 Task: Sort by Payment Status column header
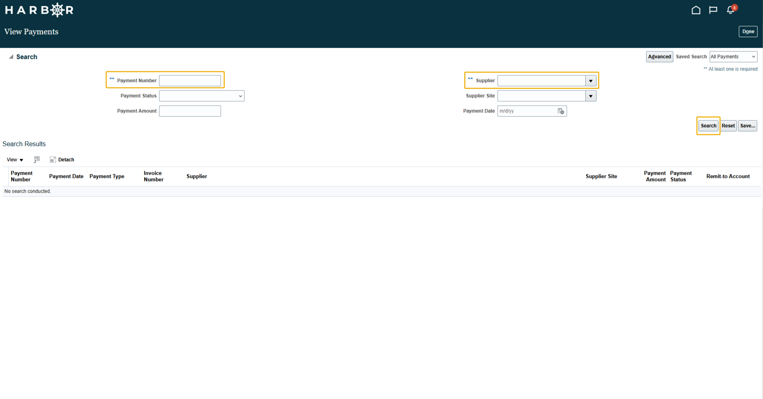681,176
